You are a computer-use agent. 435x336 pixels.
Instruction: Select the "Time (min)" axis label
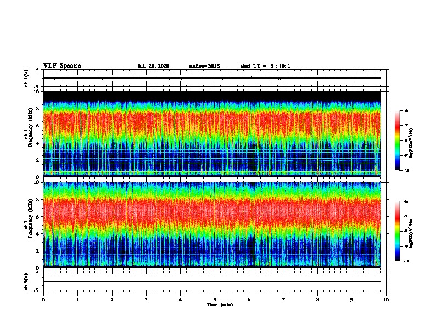(x=220, y=305)
